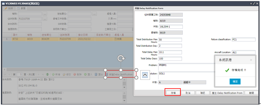
Task: Click the grid icon beside V120602 title
Action: pyautogui.click(x=3, y=3)
